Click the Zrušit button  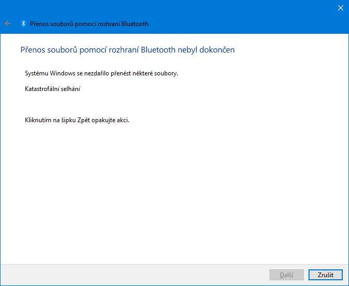(x=326, y=275)
